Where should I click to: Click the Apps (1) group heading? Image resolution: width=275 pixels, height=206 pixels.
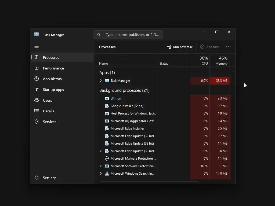107,73
